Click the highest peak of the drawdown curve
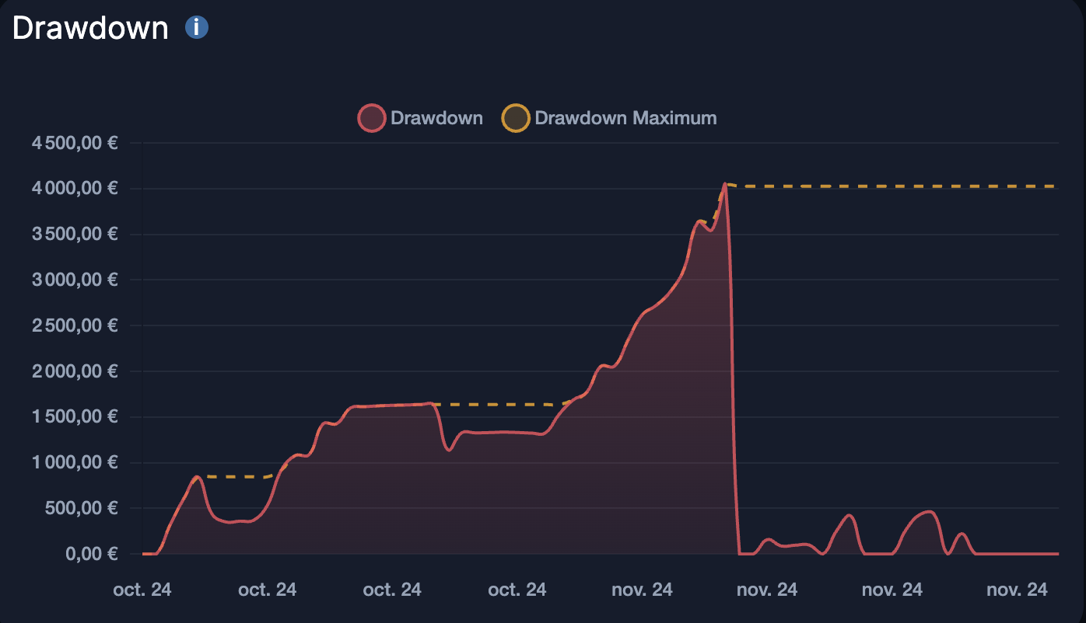Viewport: 1086px width, 623px height. click(x=725, y=185)
